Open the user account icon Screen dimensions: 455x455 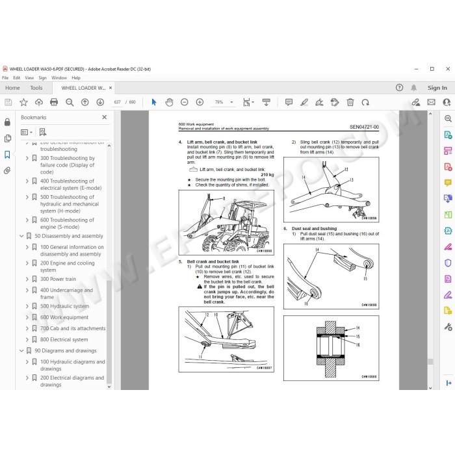pos(447,102)
